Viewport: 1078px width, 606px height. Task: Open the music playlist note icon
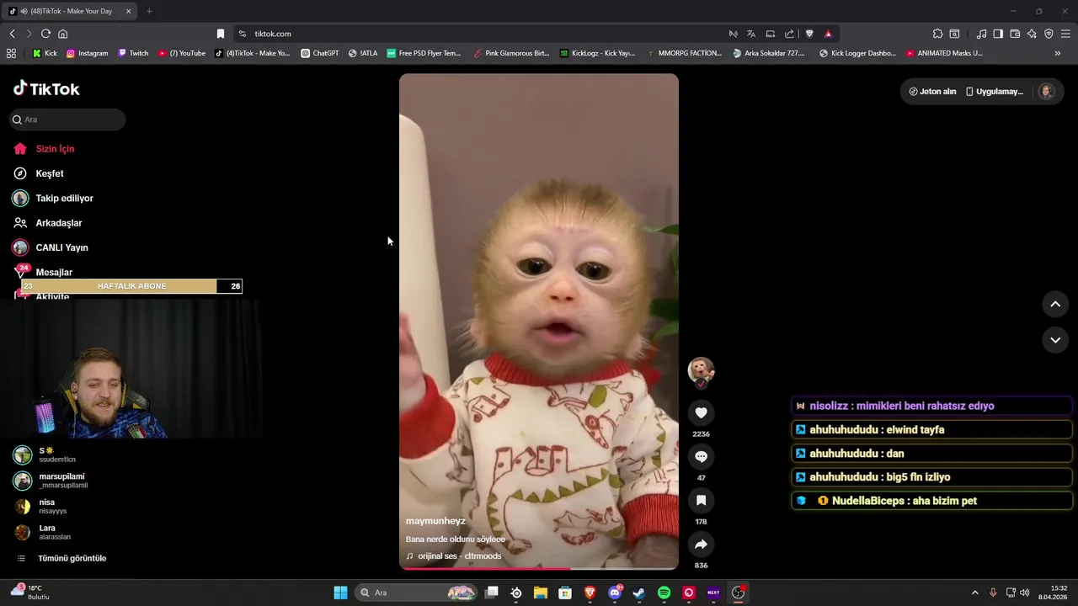981,34
